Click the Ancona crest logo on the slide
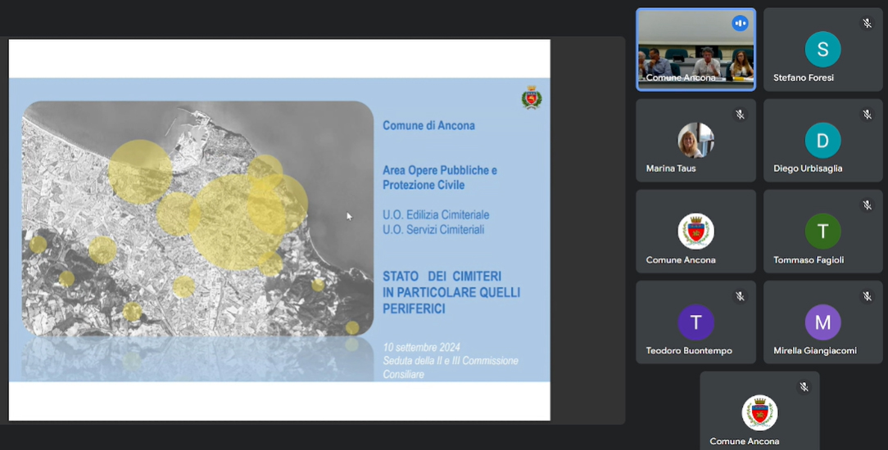Image resolution: width=888 pixels, height=450 pixels. coord(532,97)
